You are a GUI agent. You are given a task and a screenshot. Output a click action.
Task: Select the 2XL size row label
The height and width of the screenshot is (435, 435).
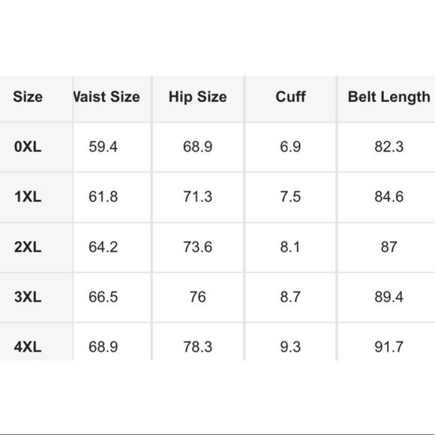[28, 247]
